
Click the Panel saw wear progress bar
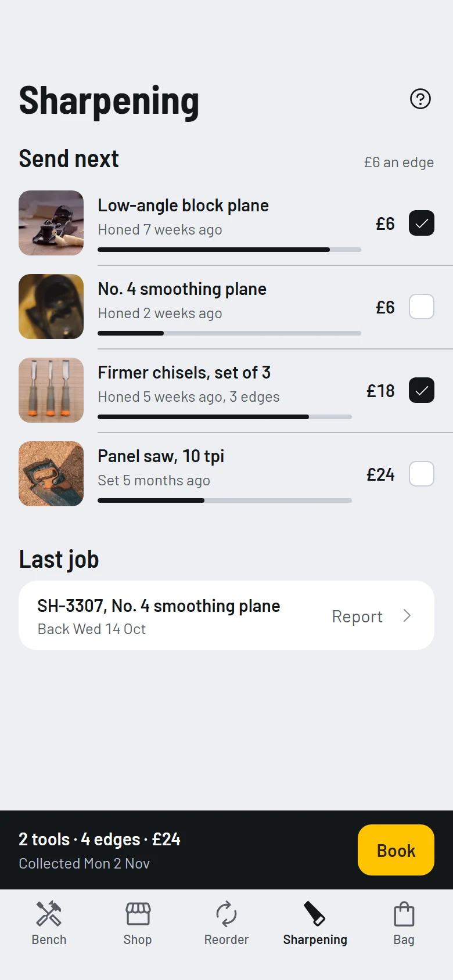click(225, 500)
